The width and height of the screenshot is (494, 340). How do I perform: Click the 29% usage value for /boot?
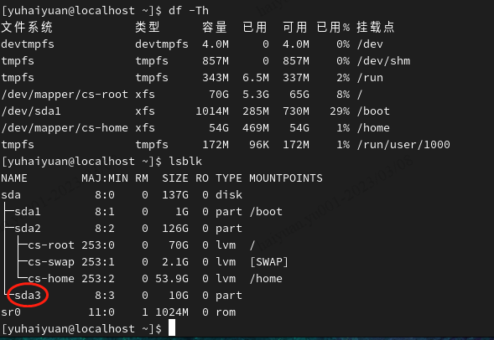(x=340, y=111)
